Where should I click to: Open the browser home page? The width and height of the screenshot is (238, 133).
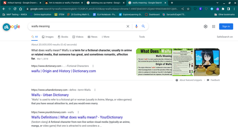[20, 9]
